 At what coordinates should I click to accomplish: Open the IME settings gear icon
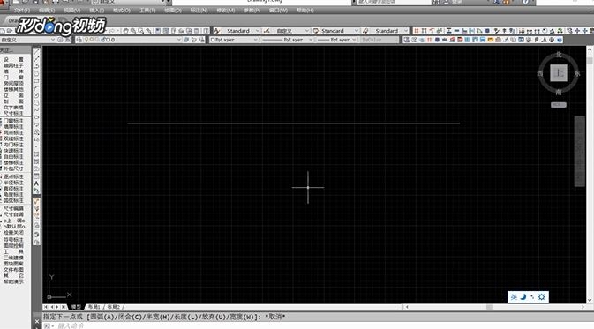click(542, 297)
